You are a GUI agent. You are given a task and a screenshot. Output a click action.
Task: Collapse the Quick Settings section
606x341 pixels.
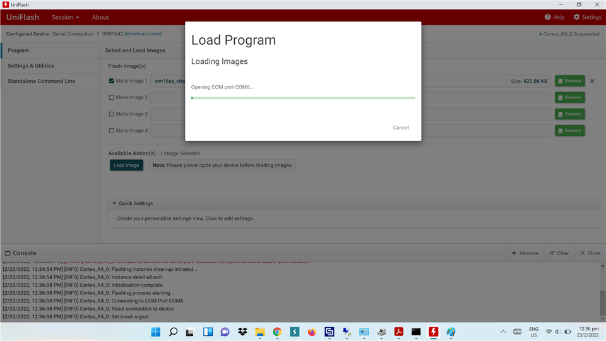(x=114, y=203)
